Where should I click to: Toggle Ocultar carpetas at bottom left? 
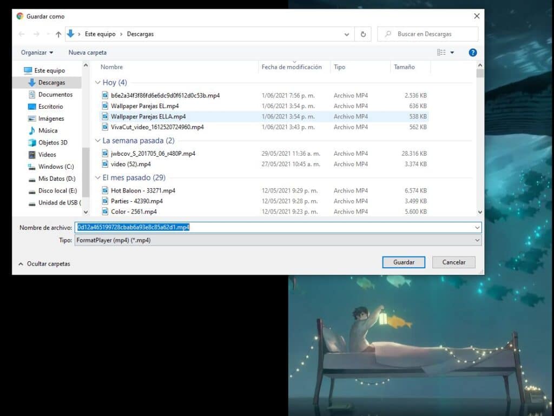44,263
